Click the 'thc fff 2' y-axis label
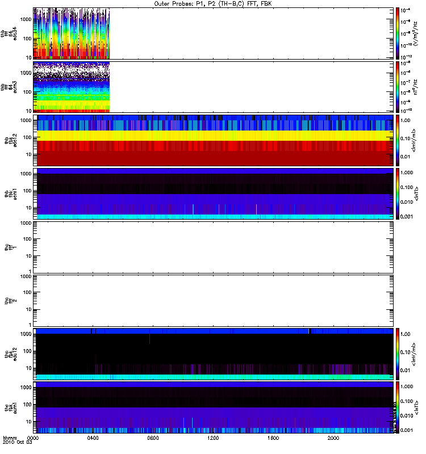The width and height of the screenshot is (426, 454). point(11,301)
